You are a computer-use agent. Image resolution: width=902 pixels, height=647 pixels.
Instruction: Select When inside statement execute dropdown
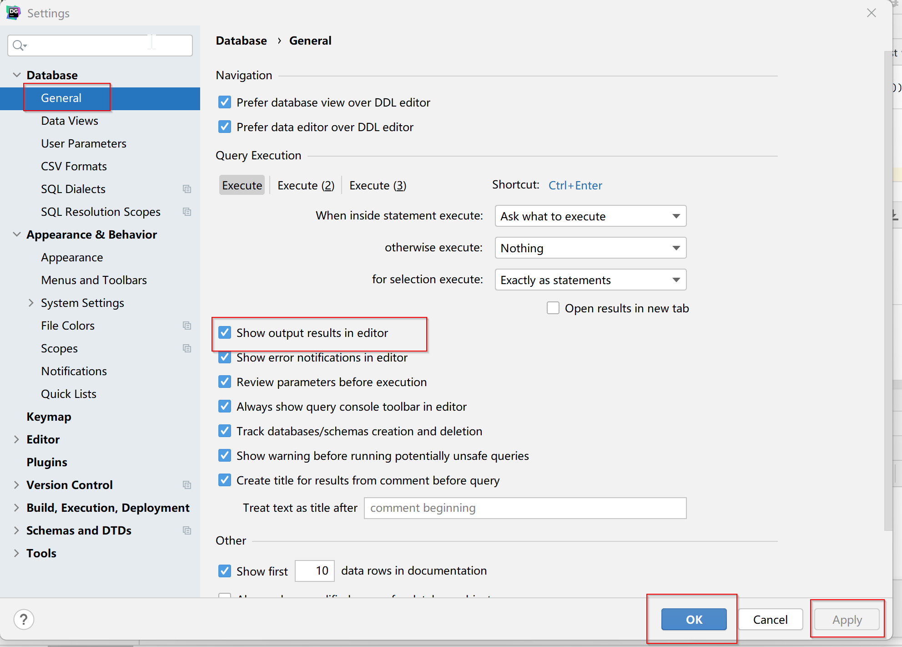point(591,216)
